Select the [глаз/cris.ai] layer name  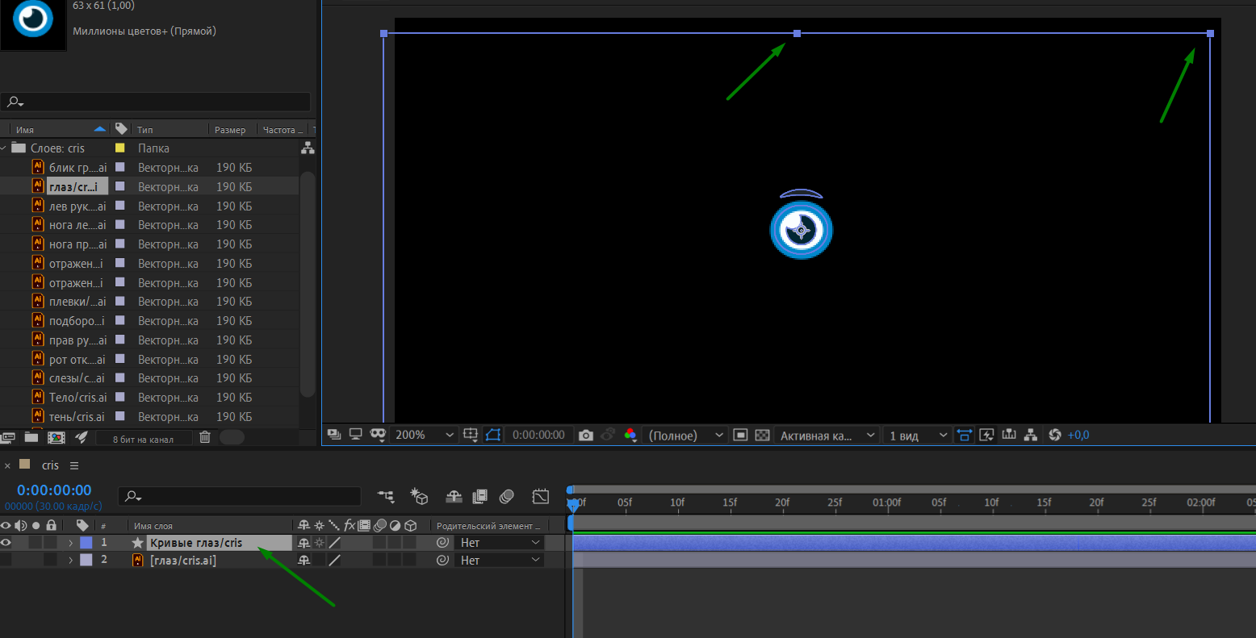183,560
